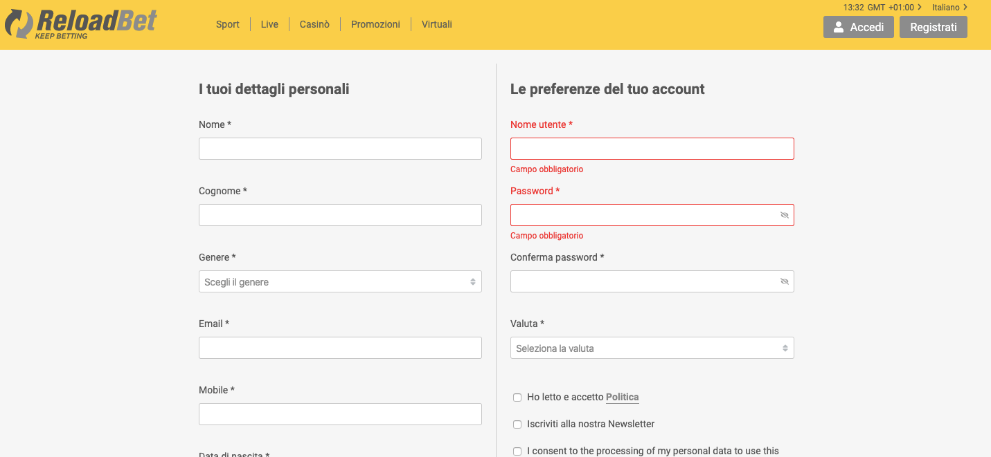991x457 pixels.
Task: Go to Casinò page
Action: (x=314, y=24)
